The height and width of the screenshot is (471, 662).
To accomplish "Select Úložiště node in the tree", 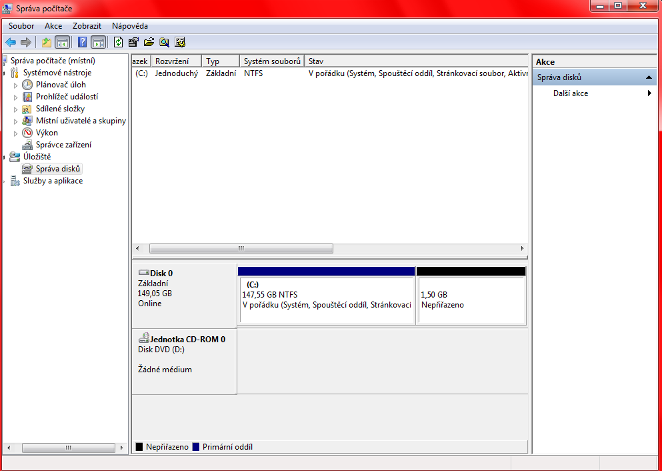I will coord(37,157).
